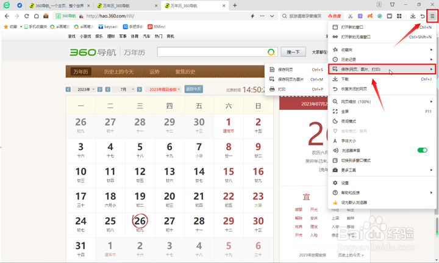The height and width of the screenshot is (263, 439).
Task: Select 打印 in the save submenu
Action: [x=296, y=89]
